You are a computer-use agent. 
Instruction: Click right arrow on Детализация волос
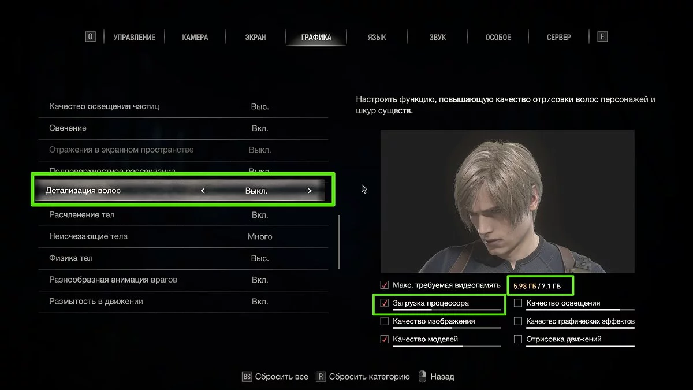click(310, 191)
